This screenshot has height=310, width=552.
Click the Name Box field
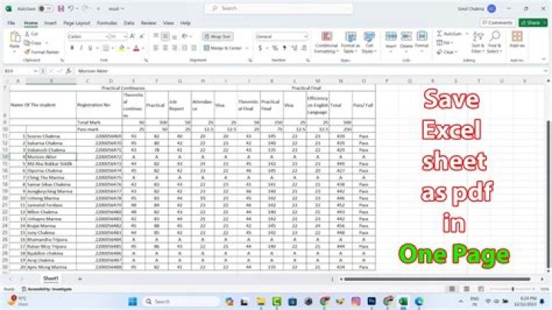click(19, 71)
